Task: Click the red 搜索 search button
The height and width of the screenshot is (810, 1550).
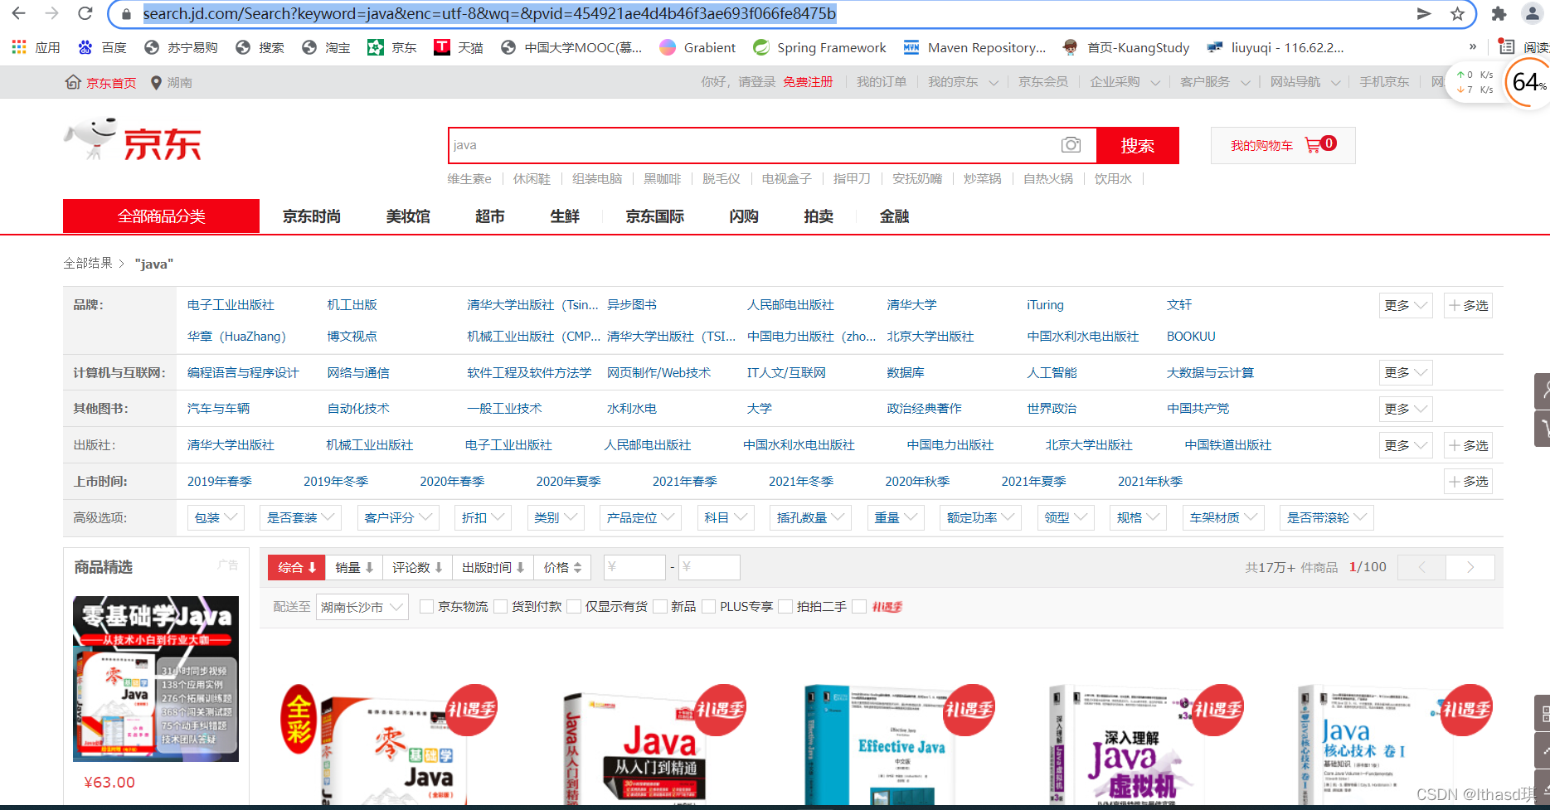Action: (1138, 146)
